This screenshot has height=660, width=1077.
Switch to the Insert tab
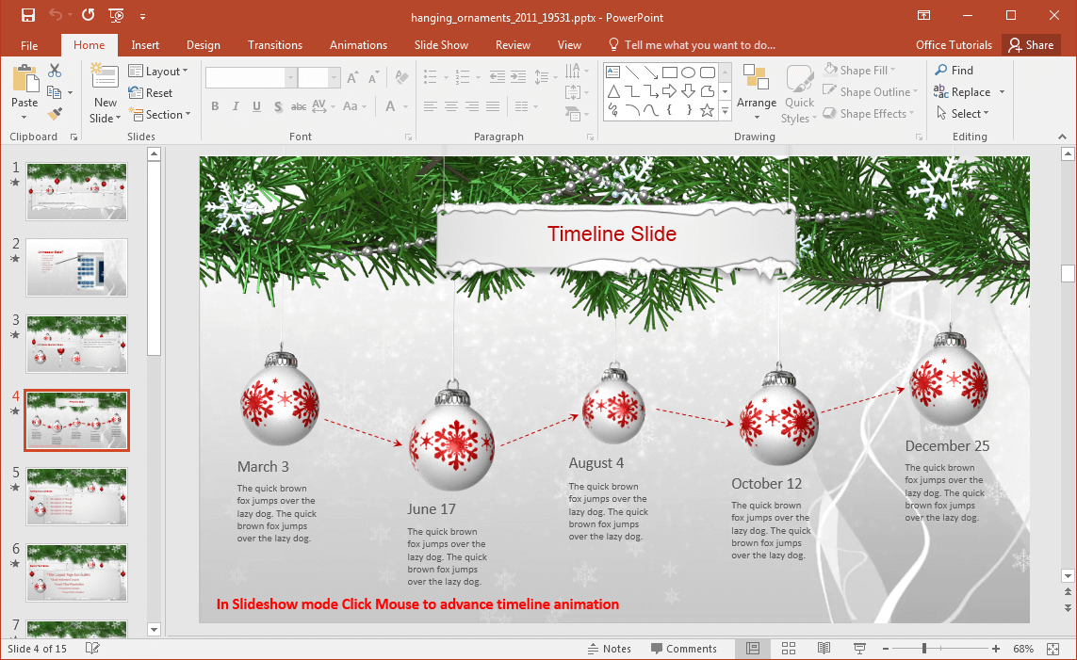click(x=145, y=45)
